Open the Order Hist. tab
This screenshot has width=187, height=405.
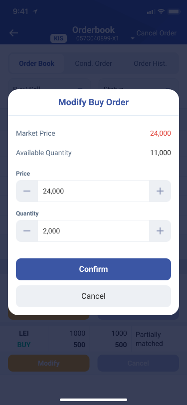[x=150, y=63]
